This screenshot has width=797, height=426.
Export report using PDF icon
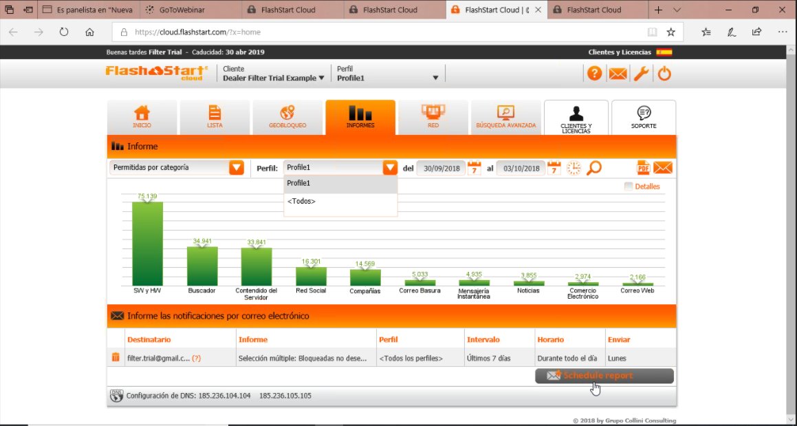click(644, 168)
